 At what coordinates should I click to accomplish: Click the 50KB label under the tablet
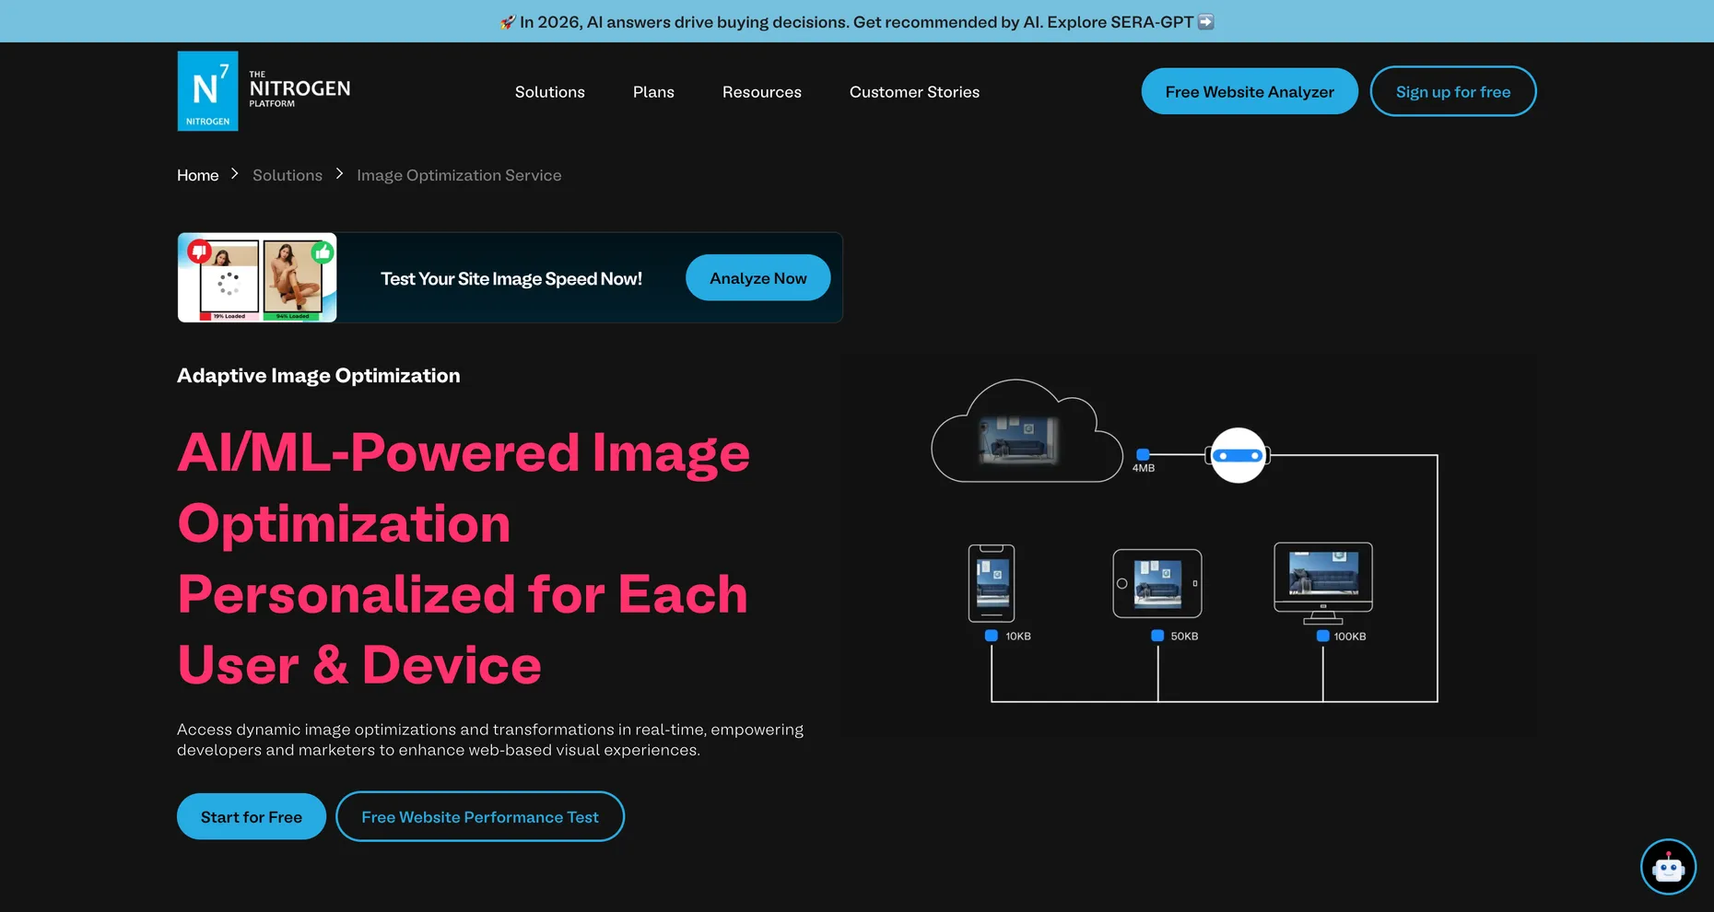pyautogui.click(x=1184, y=637)
